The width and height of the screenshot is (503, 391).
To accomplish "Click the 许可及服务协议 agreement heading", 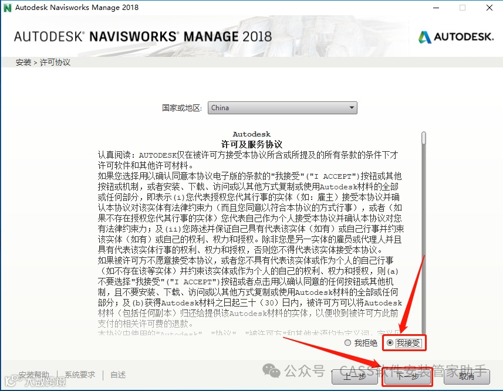I will coord(251,144).
